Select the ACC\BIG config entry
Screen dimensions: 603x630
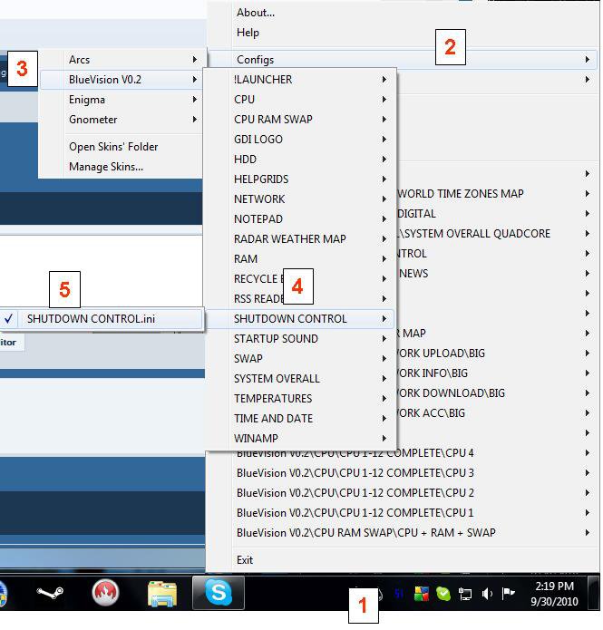[x=497, y=413]
